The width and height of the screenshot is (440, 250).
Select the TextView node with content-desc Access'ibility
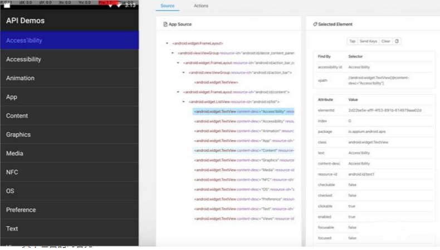[243, 112]
